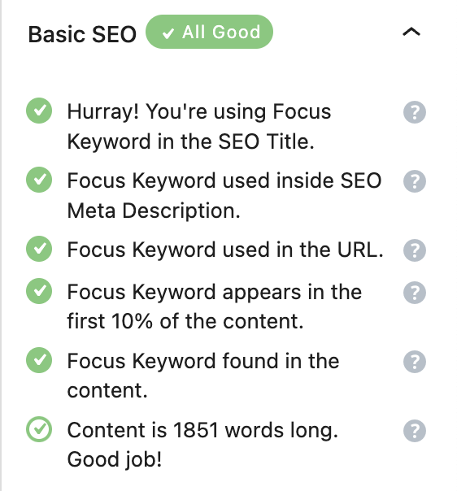Click green checkmark beside URL keyword item
The width and height of the screenshot is (457, 491).
(x=39, y=249)
